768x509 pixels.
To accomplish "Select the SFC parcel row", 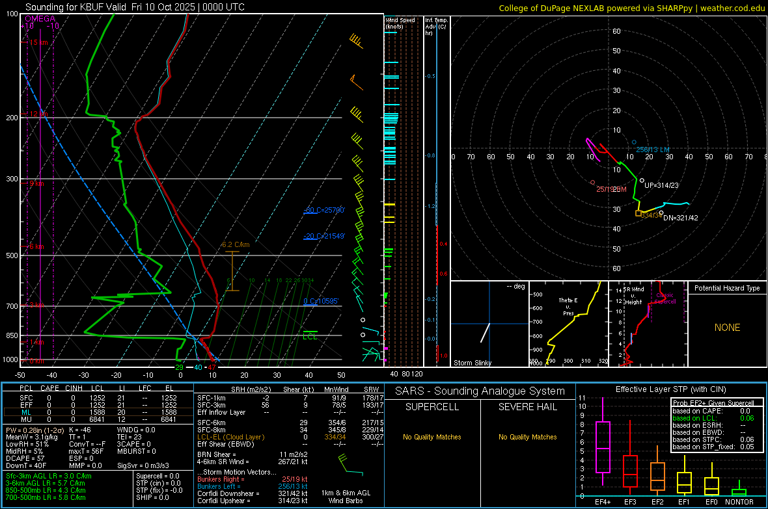I will (x=98, y=398).
